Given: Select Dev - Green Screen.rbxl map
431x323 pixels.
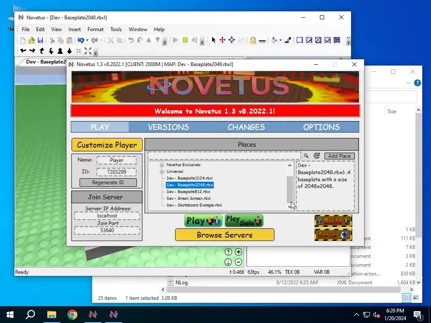Looking at the screenshot, I should 189,199.
